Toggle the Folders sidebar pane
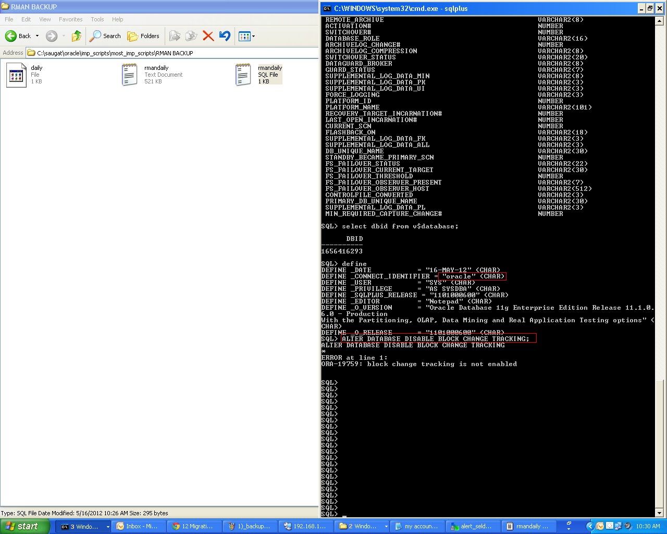The height and width of the screenshot is (534, 667). (x=143, y=36)
